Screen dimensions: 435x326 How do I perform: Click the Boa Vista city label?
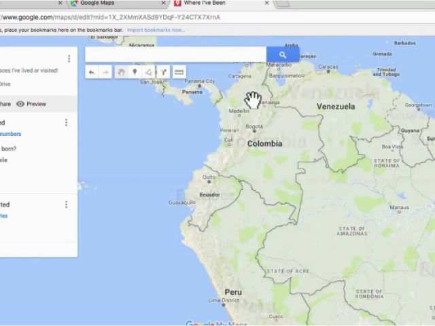click(x=392, y=147)
